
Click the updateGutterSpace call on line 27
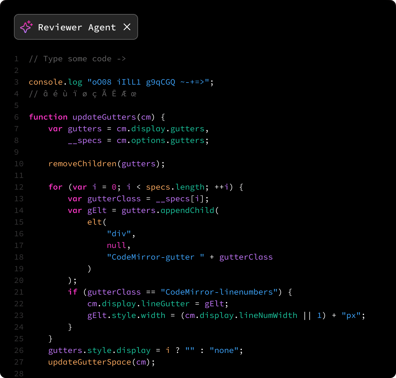pos(89,362)
